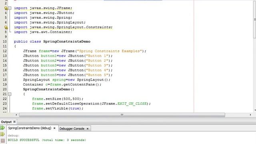256x144 pixels.
Task: Collapse the constructor fold marker at line 21
Action: coord(10,94)
